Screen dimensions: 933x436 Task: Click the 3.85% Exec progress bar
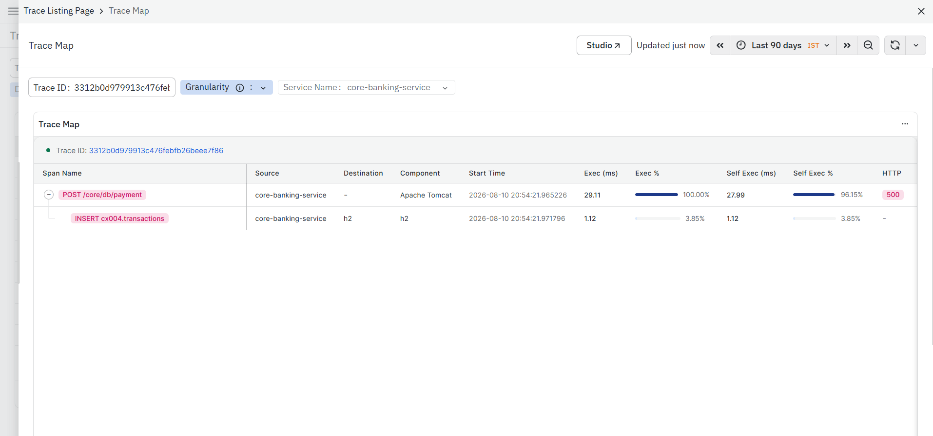pos(657,218)
